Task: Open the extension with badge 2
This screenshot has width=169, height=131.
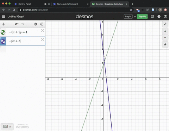Action: click(138, 10)
